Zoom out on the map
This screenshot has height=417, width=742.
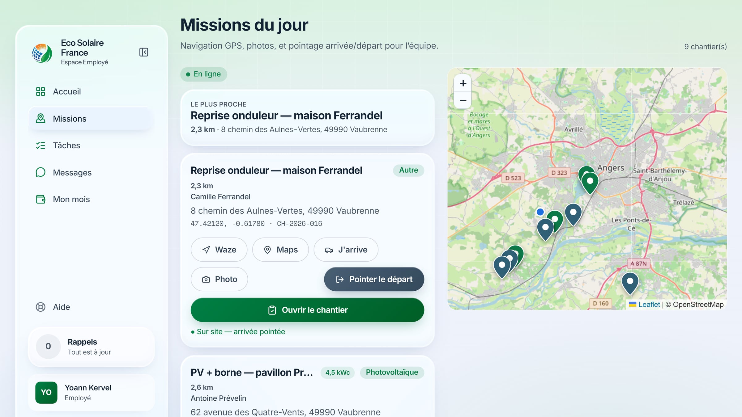point(463,100)
